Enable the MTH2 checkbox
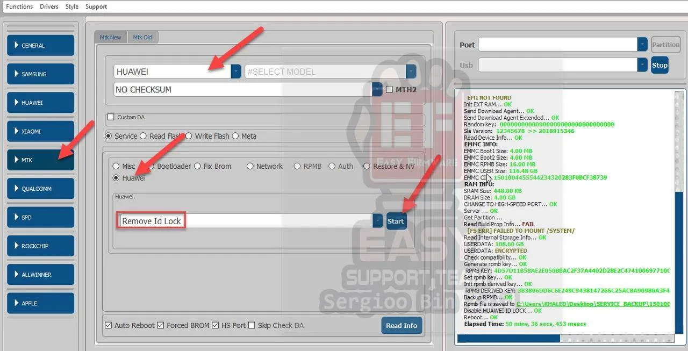This screenshot has width=688, height=351. click(390, 89)
